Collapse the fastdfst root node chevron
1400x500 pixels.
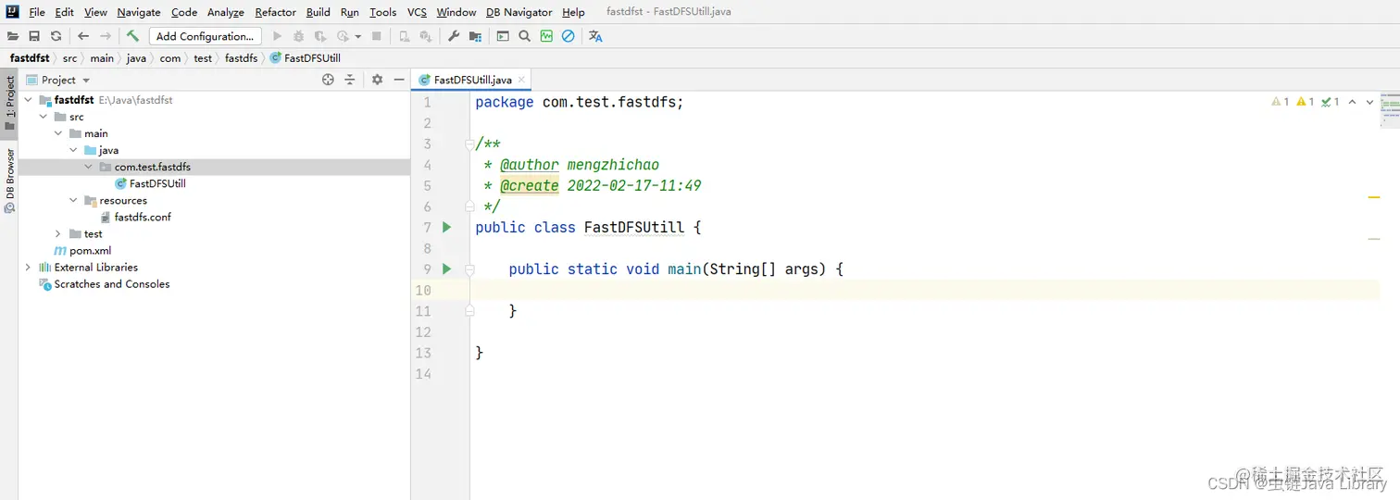(29, 100)
